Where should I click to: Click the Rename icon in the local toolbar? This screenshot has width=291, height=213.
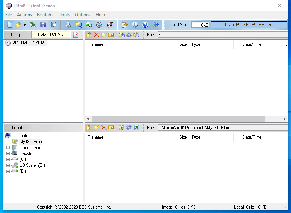click(x=111, y=127)
